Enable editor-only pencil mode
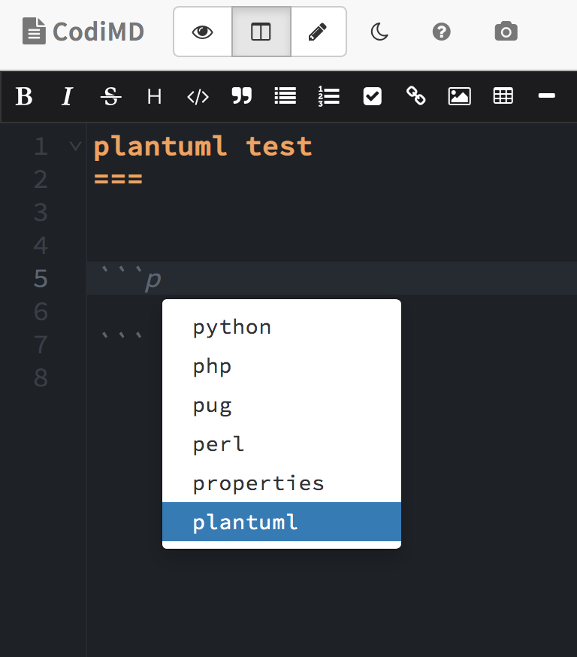The height and width of the screenshot is (657, 577). [x=318, y=32]
